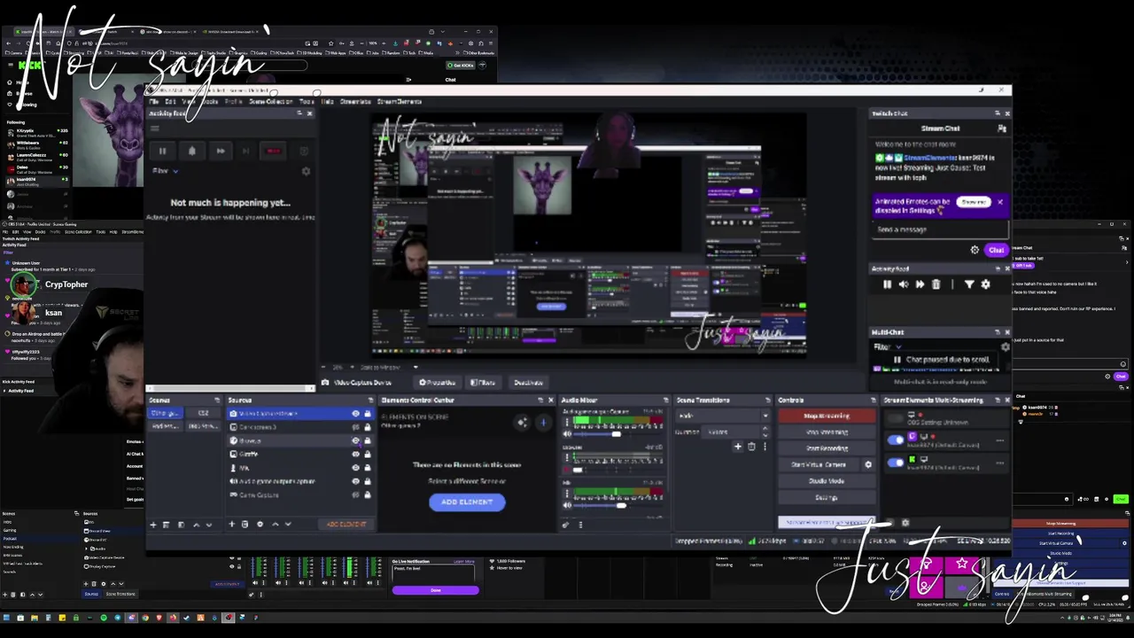Click the Deactivate button
Screen dimensions: 1134x638
[x=528, y=383]
